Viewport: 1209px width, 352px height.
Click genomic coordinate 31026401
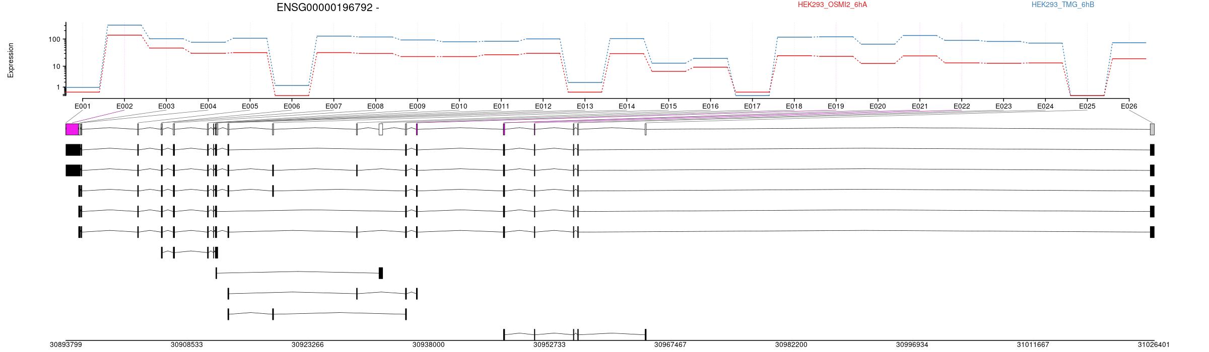[x=1154, y=344]
